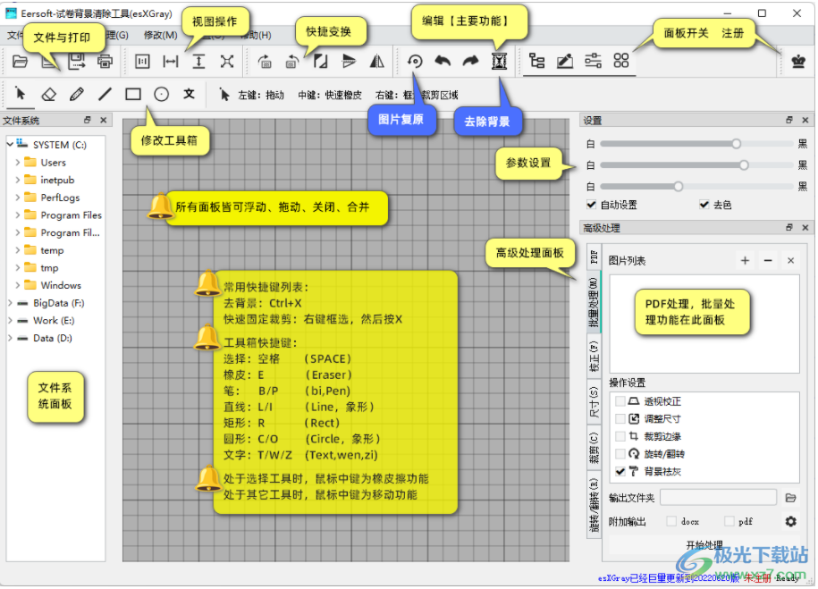The image size is (818, 589).
Task: Toggle the 去色 checkbox
Action: pos(704,205)
